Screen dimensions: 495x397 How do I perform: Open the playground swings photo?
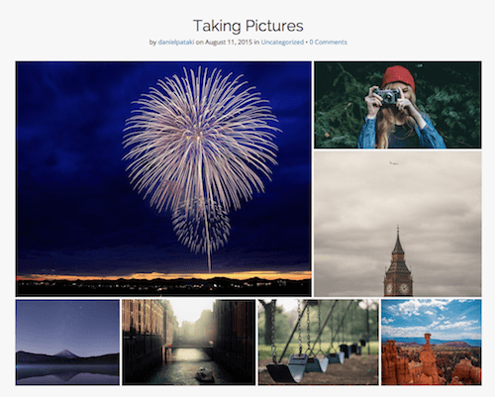point(319,342)
